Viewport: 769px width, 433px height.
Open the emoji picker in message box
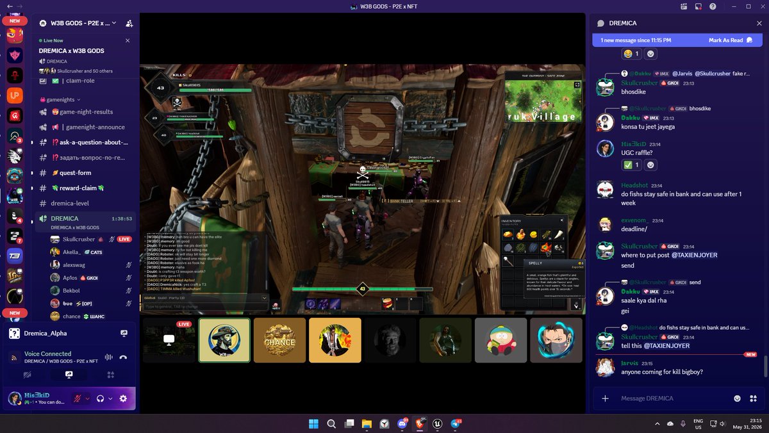pyautogui.click(x=737, y=398)
